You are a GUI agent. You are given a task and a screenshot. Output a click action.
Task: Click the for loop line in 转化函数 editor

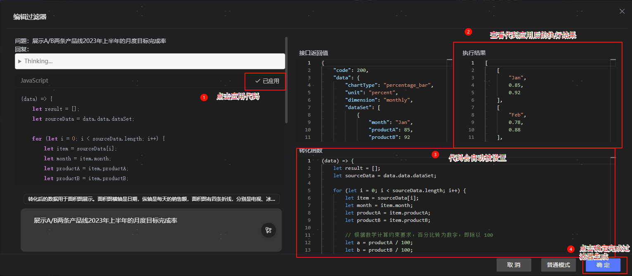(399, 190)
